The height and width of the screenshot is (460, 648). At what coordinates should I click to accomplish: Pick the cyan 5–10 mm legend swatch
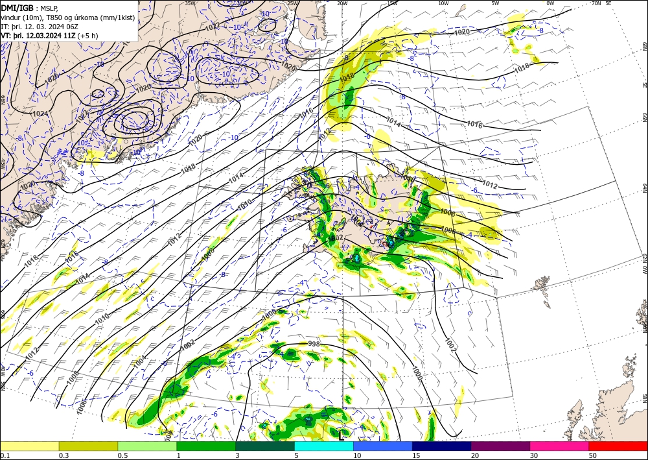click(324, 446)
